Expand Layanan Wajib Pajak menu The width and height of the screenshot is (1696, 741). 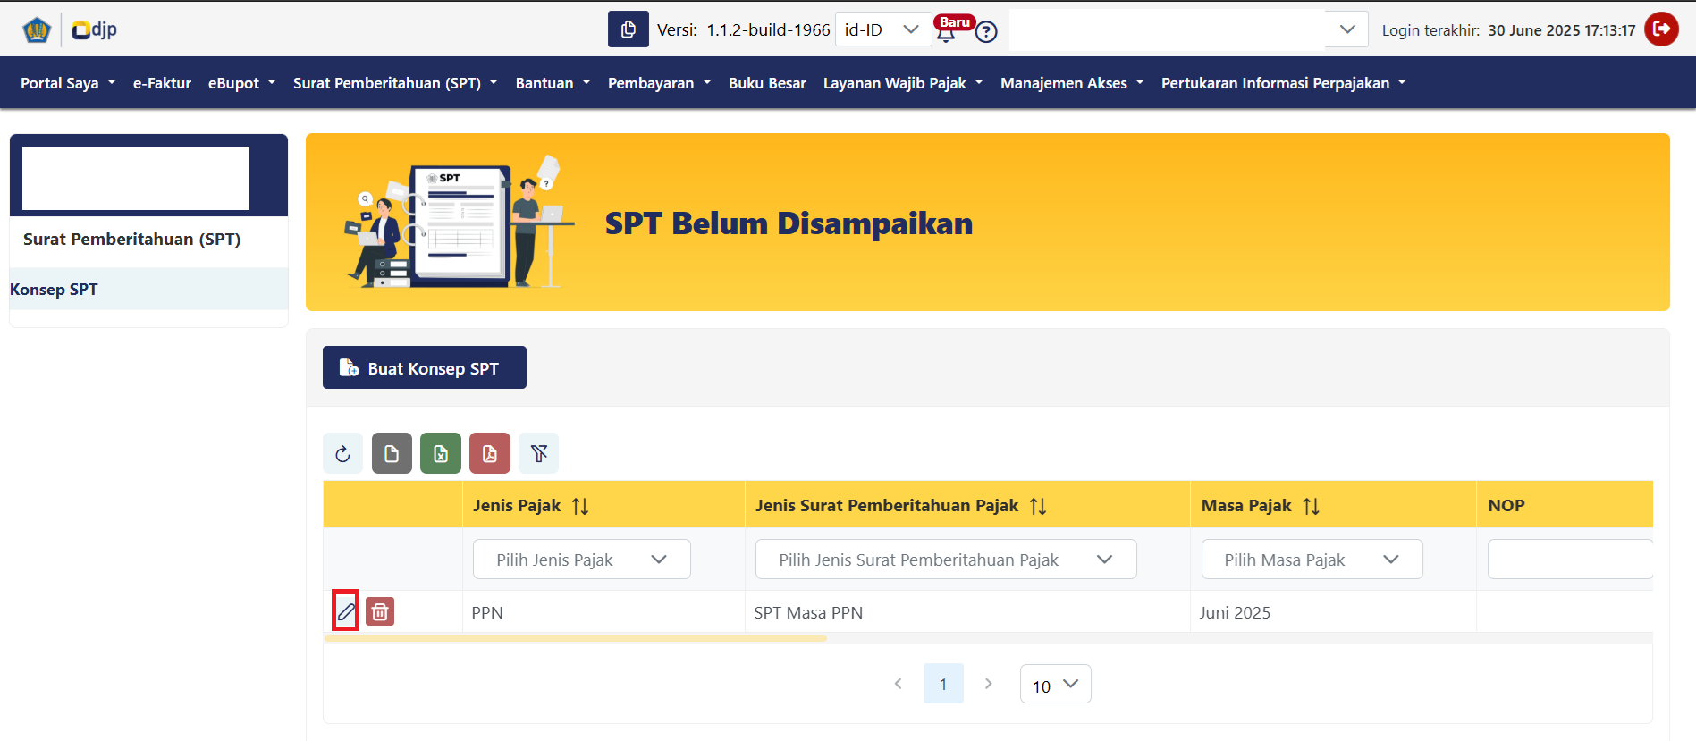tap(903, 83)
